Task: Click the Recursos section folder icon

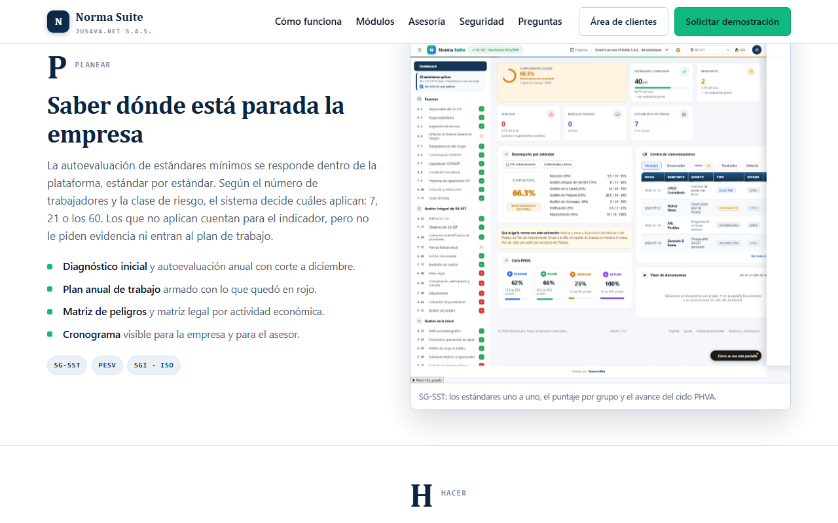Action: click(418, 99)
